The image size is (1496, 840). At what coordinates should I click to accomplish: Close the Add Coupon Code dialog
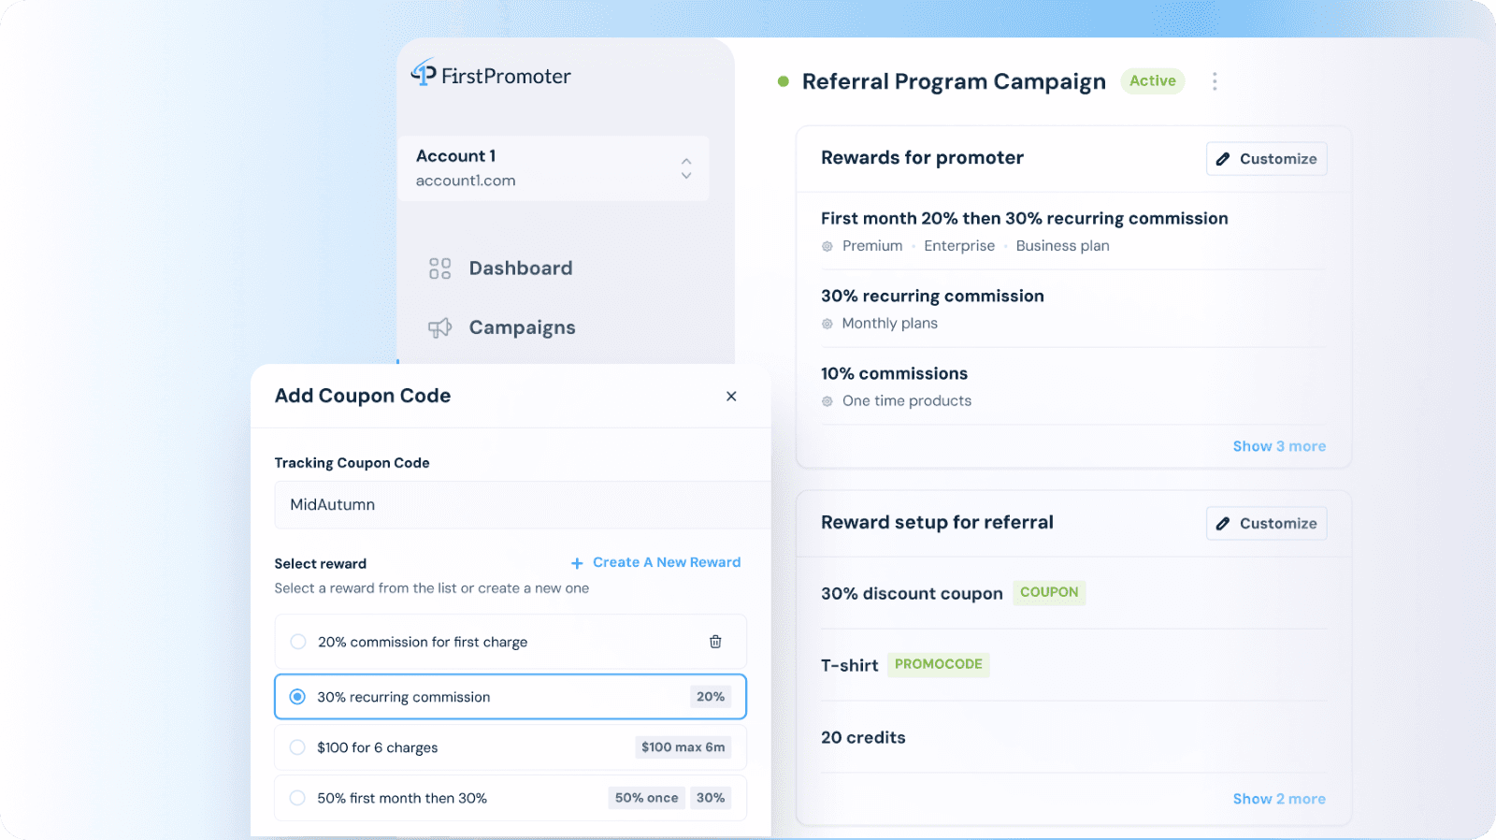point(731,397)
